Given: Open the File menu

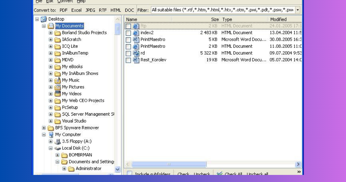Looking at the screenshot, I should 39,1.
